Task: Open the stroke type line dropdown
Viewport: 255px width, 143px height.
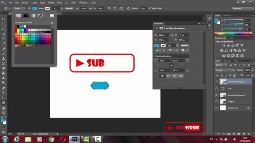Action: click(69, 8)
